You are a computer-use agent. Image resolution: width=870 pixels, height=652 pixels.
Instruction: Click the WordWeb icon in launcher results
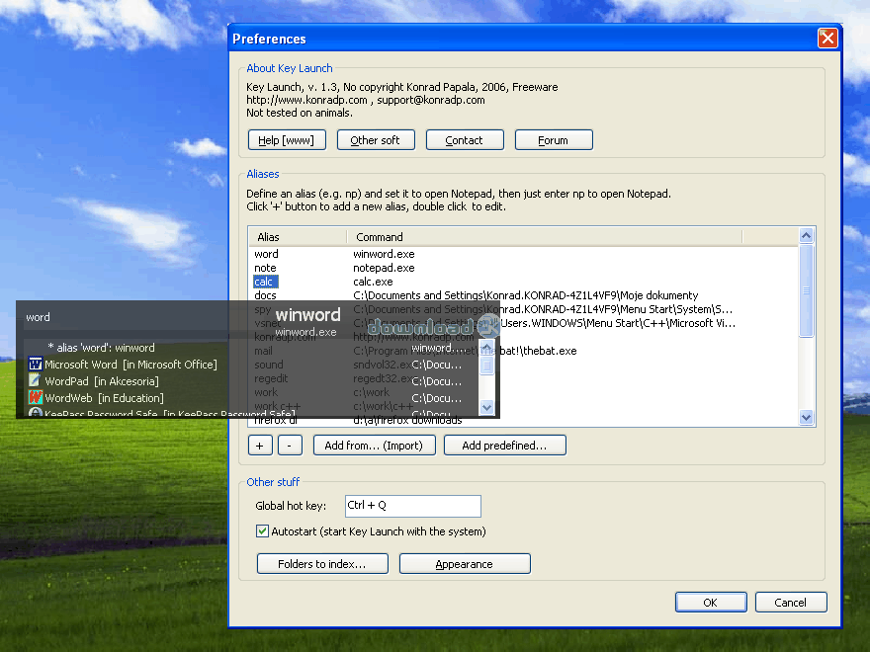click(x=36, y=398)
